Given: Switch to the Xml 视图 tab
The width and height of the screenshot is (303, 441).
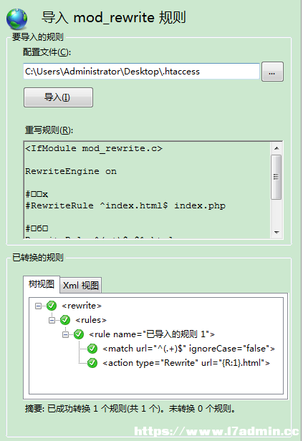Looking at the screenshot, I should (x=81, y=285).
